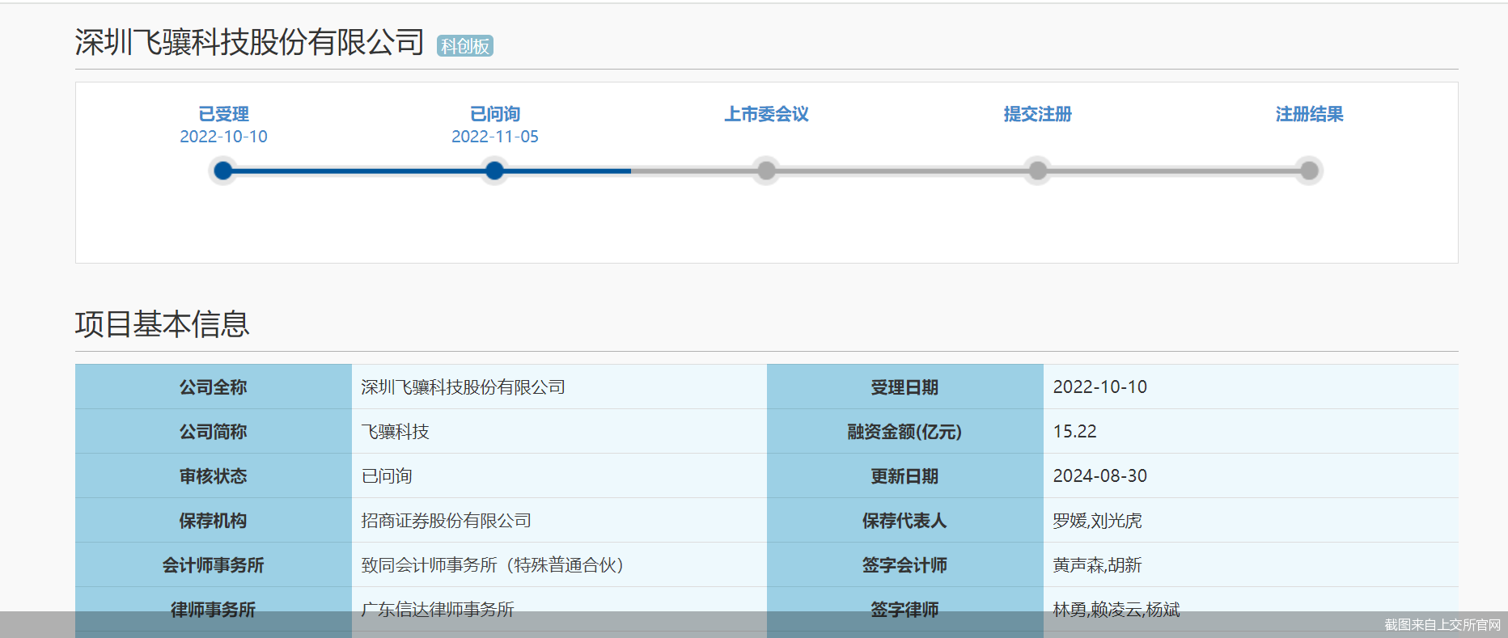Open the 上市委会议 stage label
Screen dimensions: 1508x638
coord(766,114)
